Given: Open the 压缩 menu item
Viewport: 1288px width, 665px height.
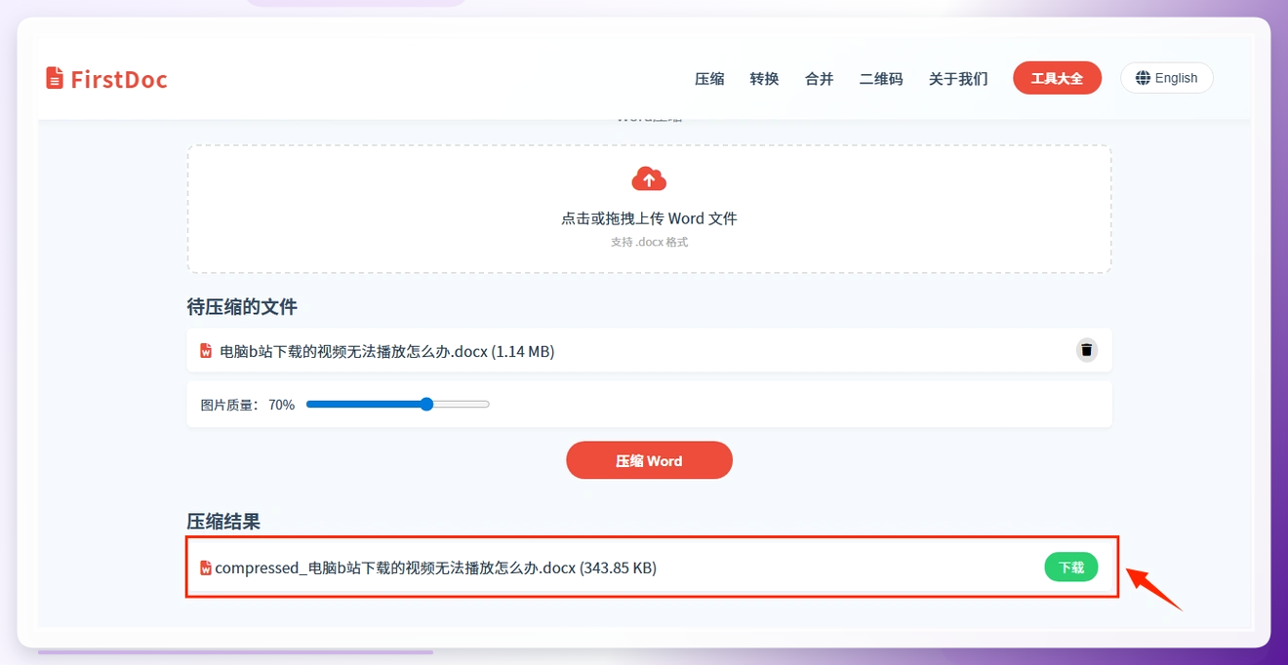Looking at the screenshot, I should tap(709, 79).
